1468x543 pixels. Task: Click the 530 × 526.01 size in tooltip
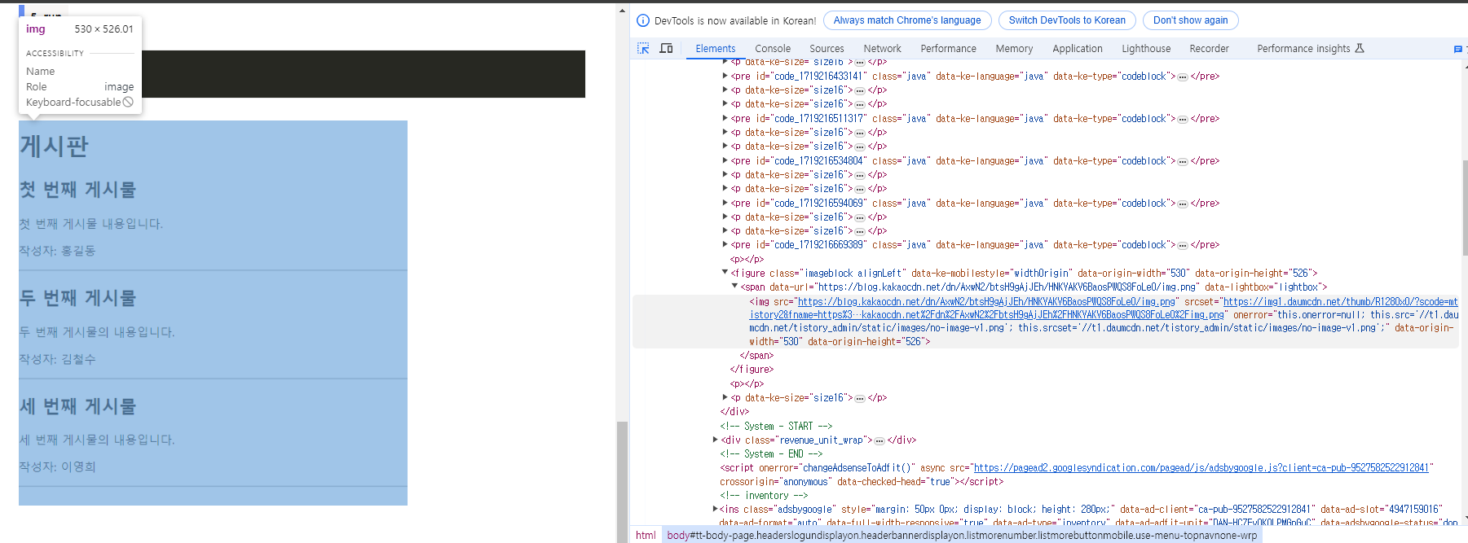(x=104, y=28)
